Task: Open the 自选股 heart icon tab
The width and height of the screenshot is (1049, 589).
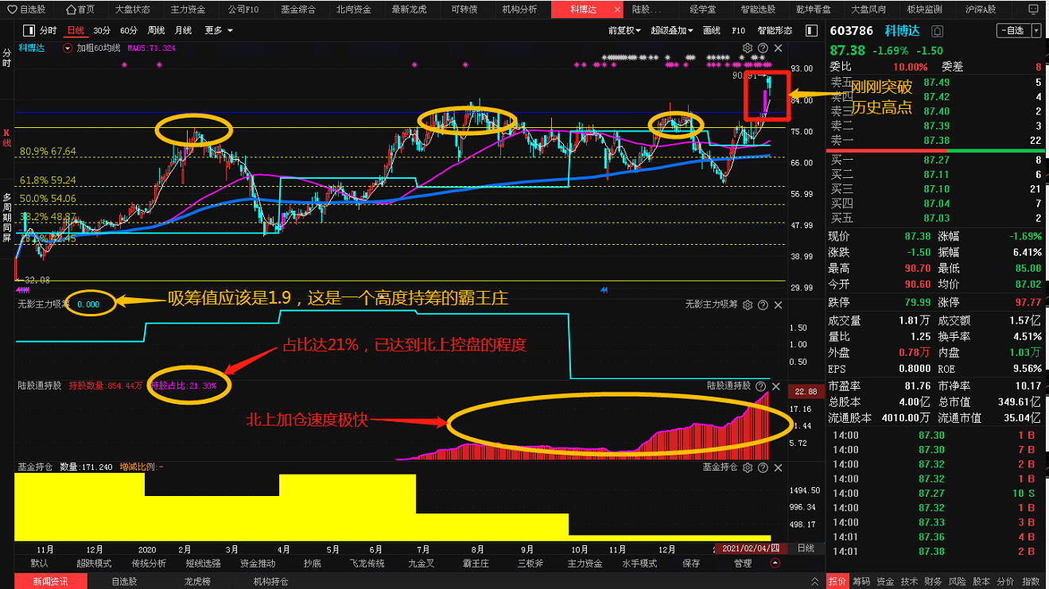Action: point(26,10)
